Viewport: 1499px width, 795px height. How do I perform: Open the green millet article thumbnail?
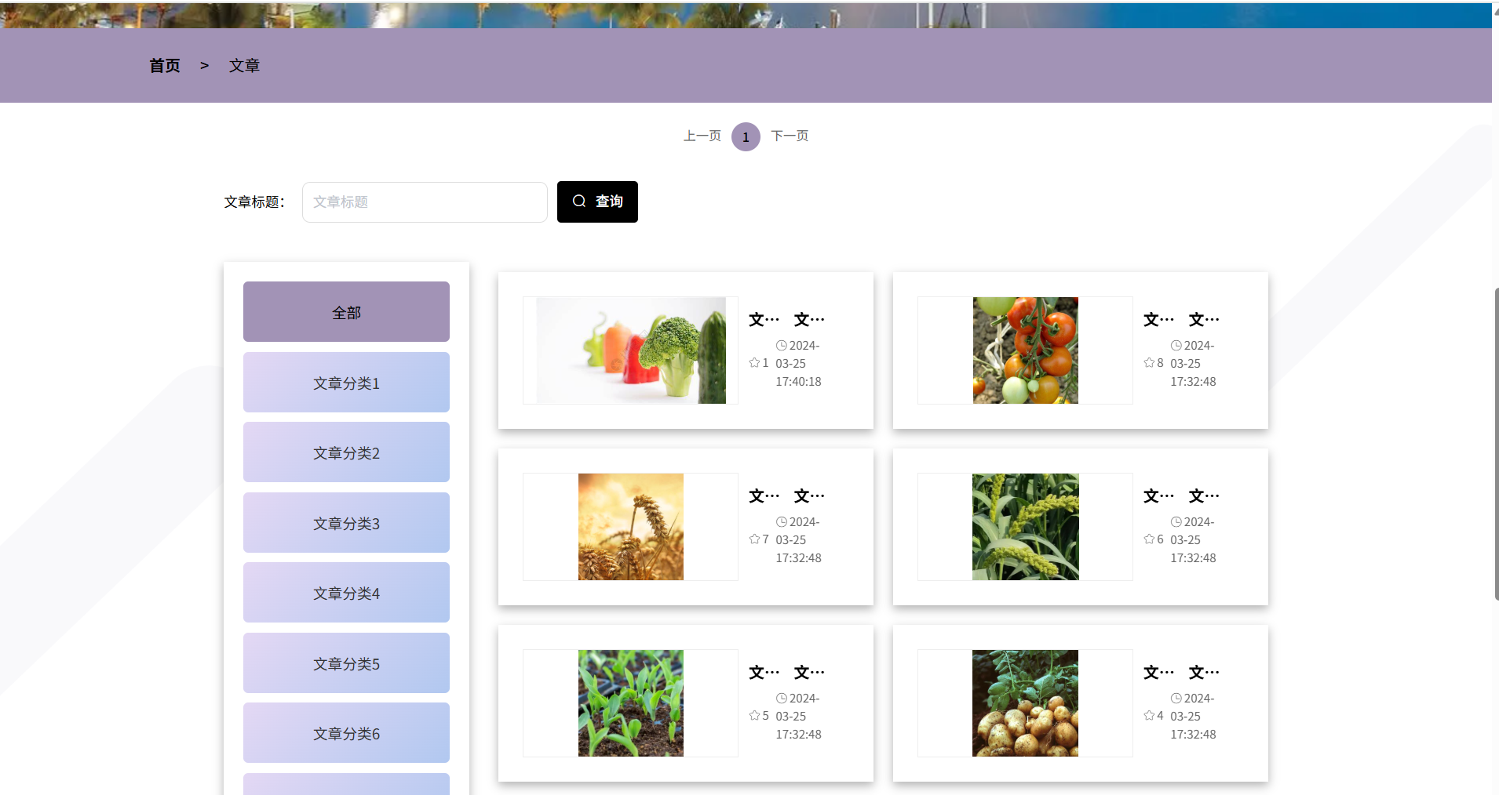[1026, 527]
